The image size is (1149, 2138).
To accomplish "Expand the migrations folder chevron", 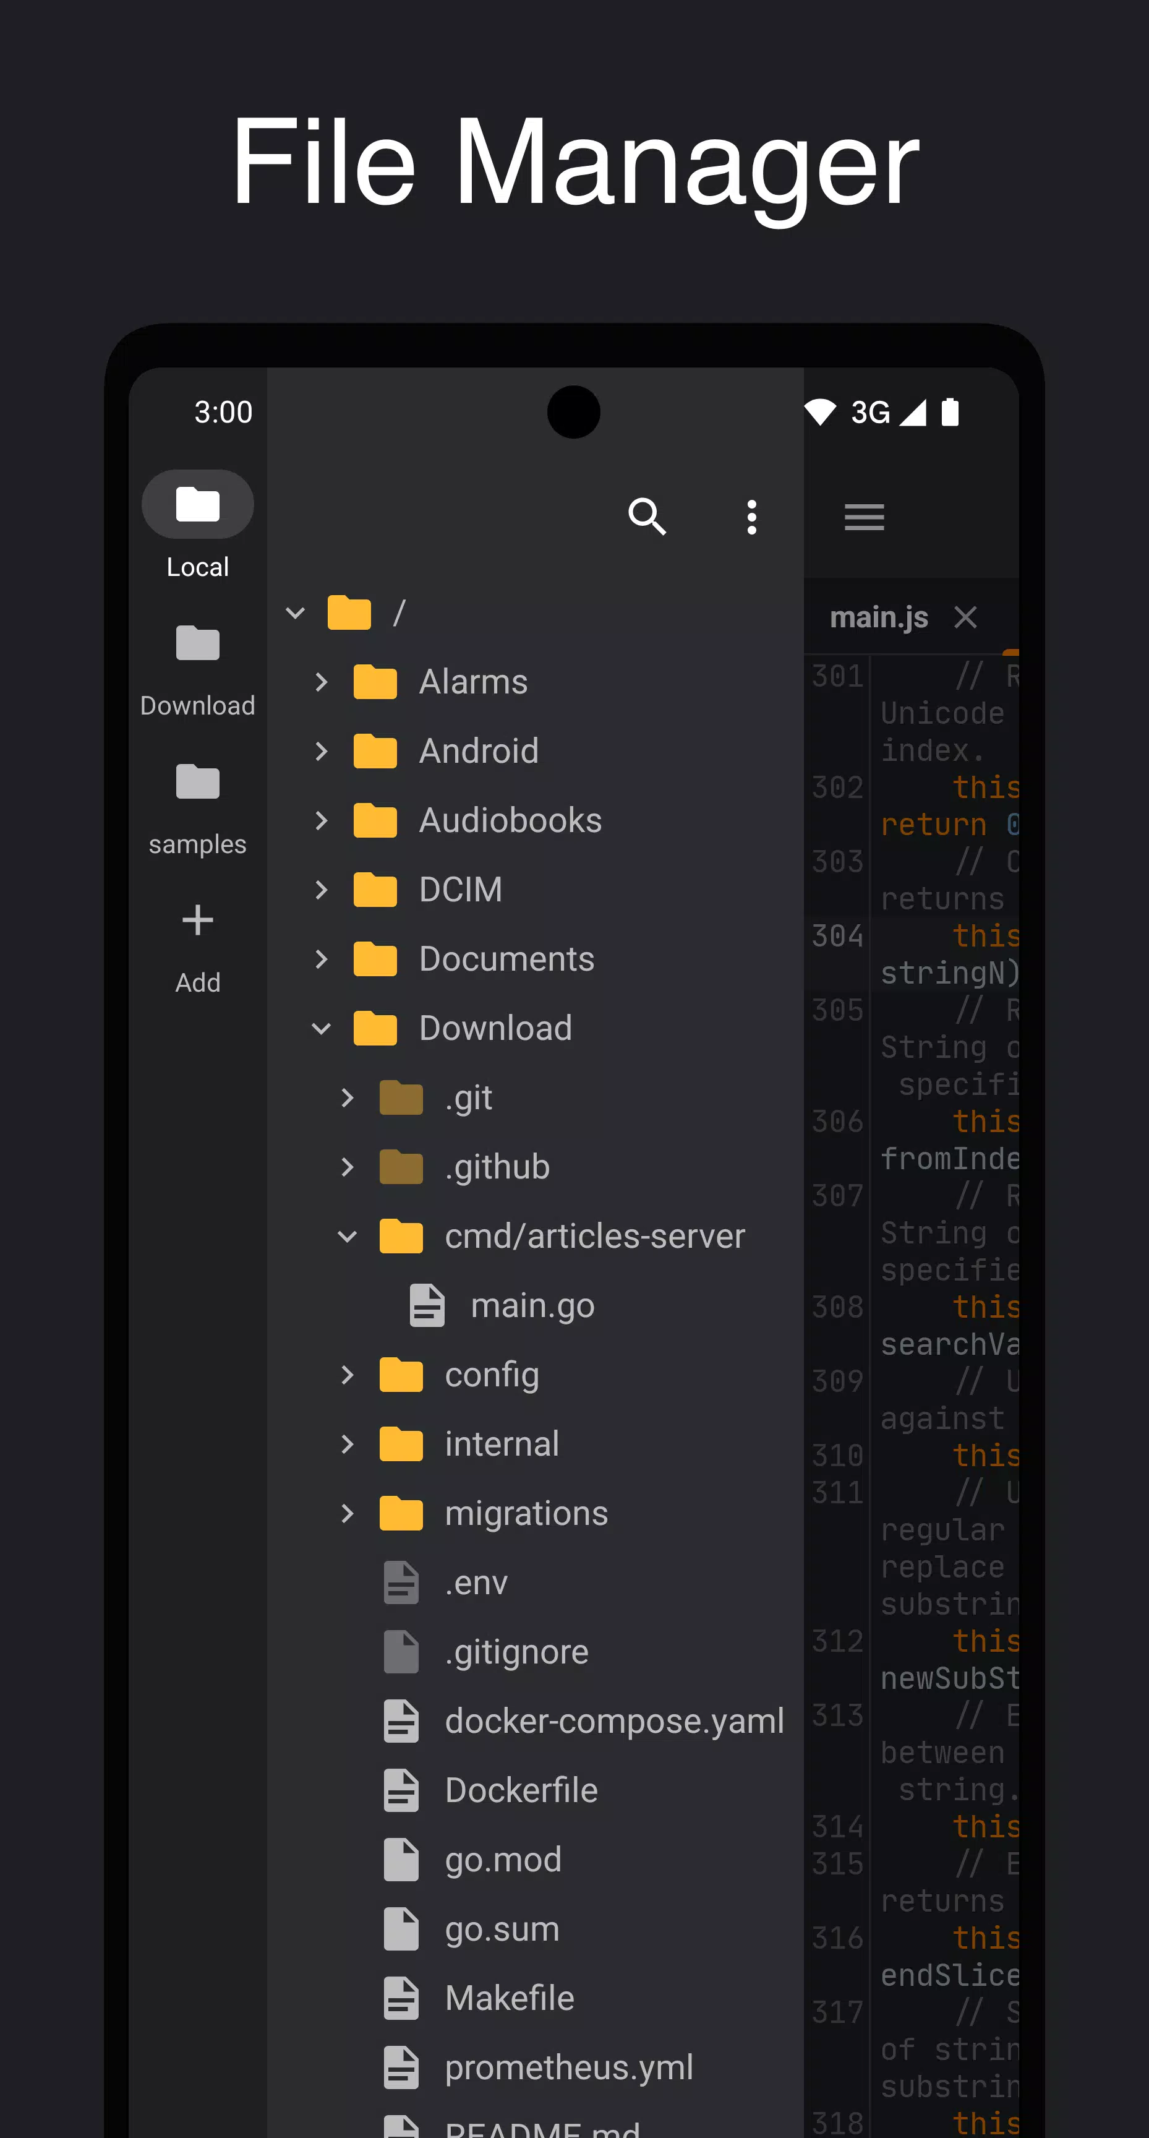I will tap(347, 1514).
